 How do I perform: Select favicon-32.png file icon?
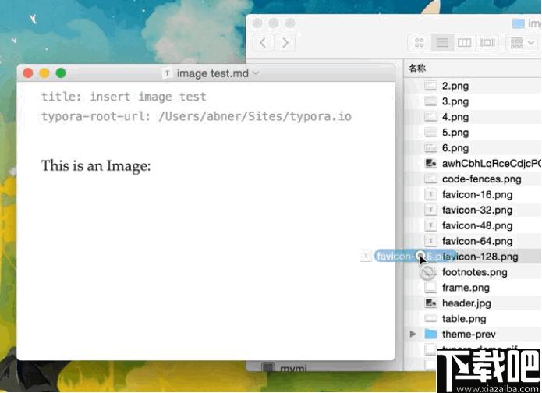[x=430, y=210]
